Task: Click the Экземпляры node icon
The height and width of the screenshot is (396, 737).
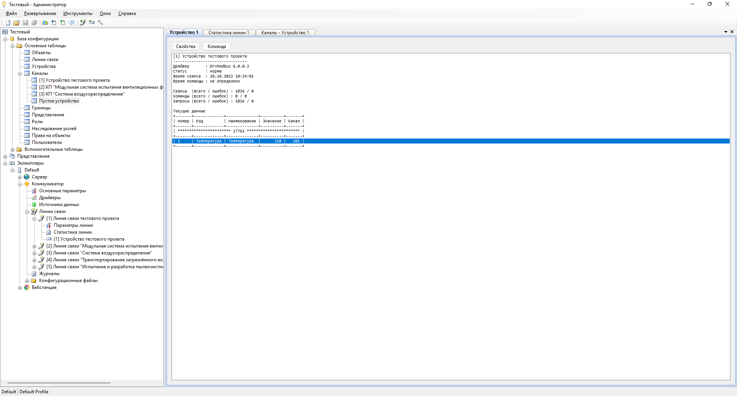Action: [12, 163]
